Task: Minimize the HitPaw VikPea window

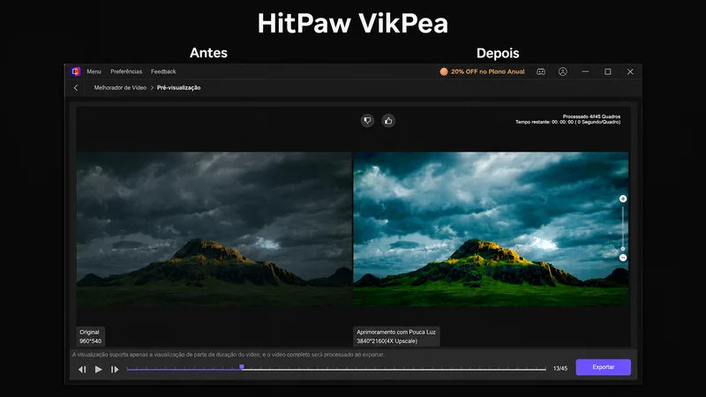Action: coord(585,71)
